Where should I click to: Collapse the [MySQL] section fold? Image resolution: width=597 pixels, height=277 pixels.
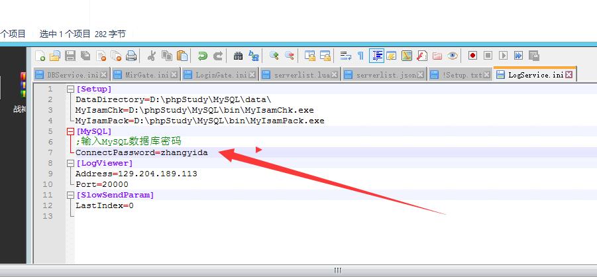(70, 132)
